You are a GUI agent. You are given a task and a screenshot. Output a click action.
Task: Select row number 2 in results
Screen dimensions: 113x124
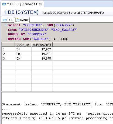(8, 54)
